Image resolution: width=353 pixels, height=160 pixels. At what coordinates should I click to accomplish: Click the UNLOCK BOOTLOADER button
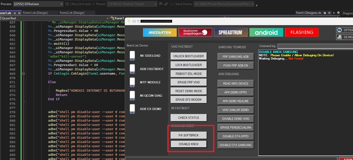pos(189,56)
